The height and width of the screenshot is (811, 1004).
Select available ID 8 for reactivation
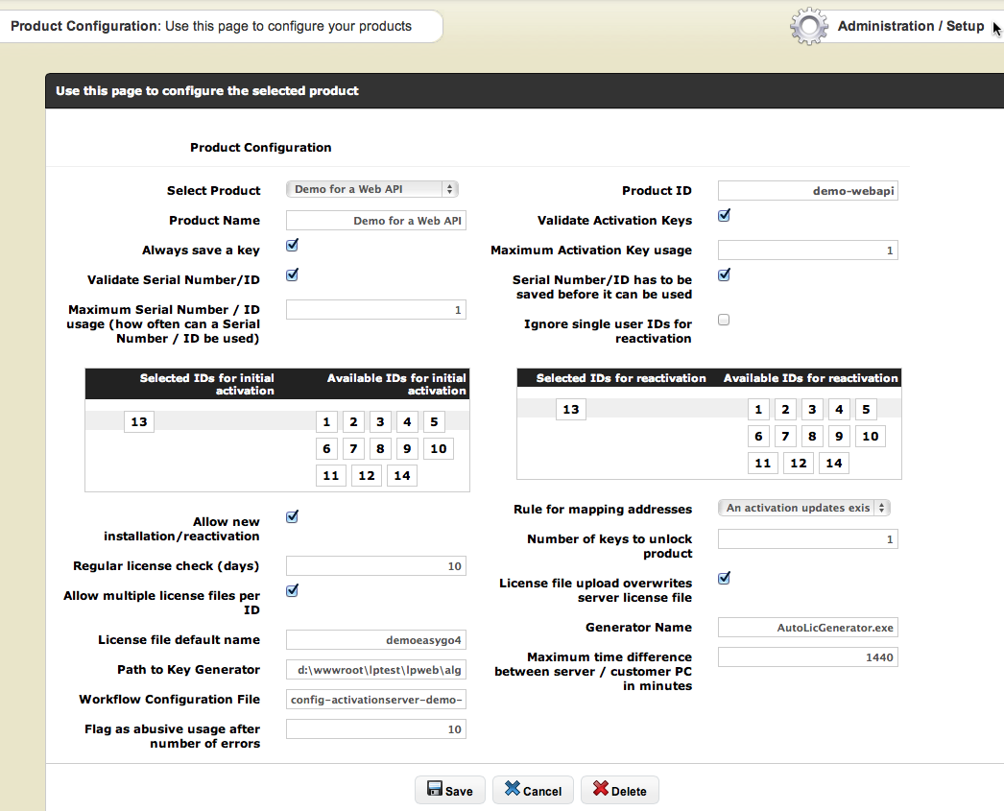[x=813, y=437]
